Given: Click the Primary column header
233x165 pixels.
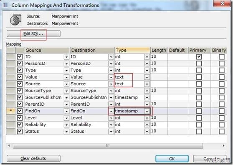Looking at the screenshot, I should 199,50.
